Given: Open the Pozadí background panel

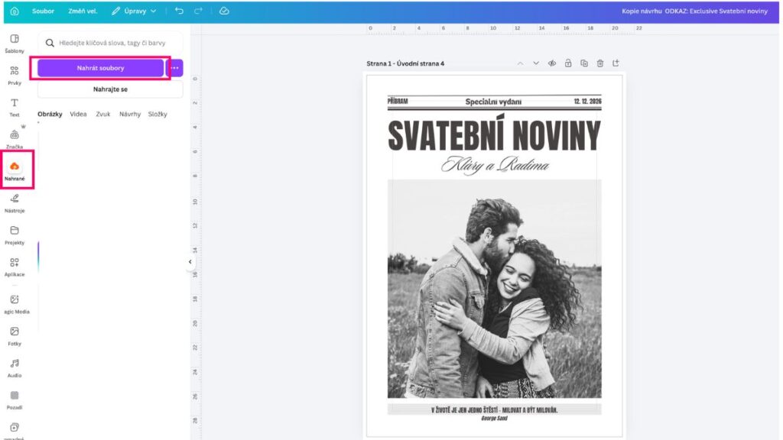Looking at the screenshot, I should (x=15, y=400).
